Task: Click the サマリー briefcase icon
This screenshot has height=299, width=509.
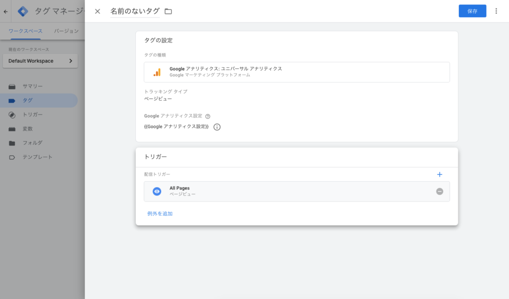Action: click(12, 87)
